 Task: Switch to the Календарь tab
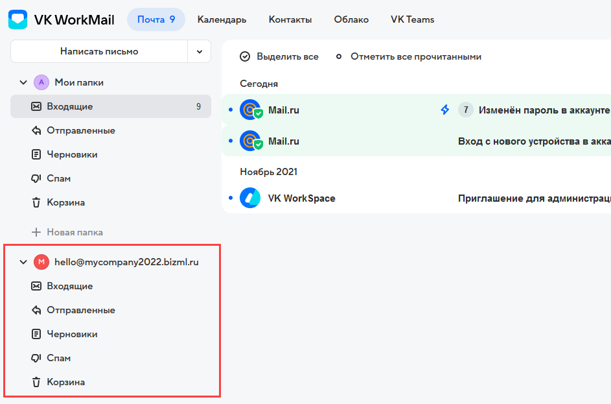222,19
